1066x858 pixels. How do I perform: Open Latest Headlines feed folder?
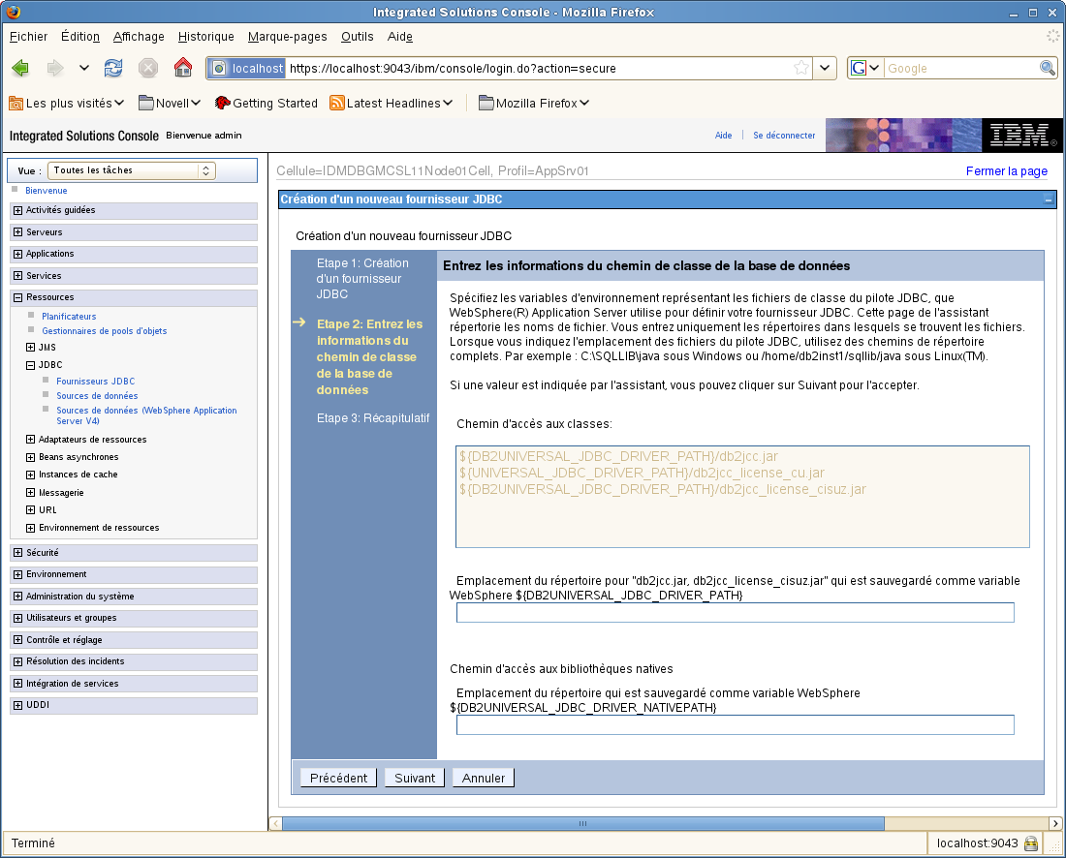tap(392, 104)
